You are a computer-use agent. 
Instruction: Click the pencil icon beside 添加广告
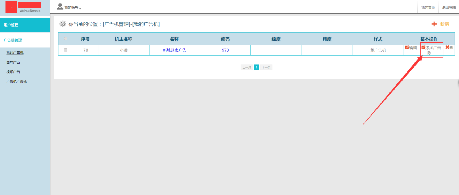click(x=423, y=48)
